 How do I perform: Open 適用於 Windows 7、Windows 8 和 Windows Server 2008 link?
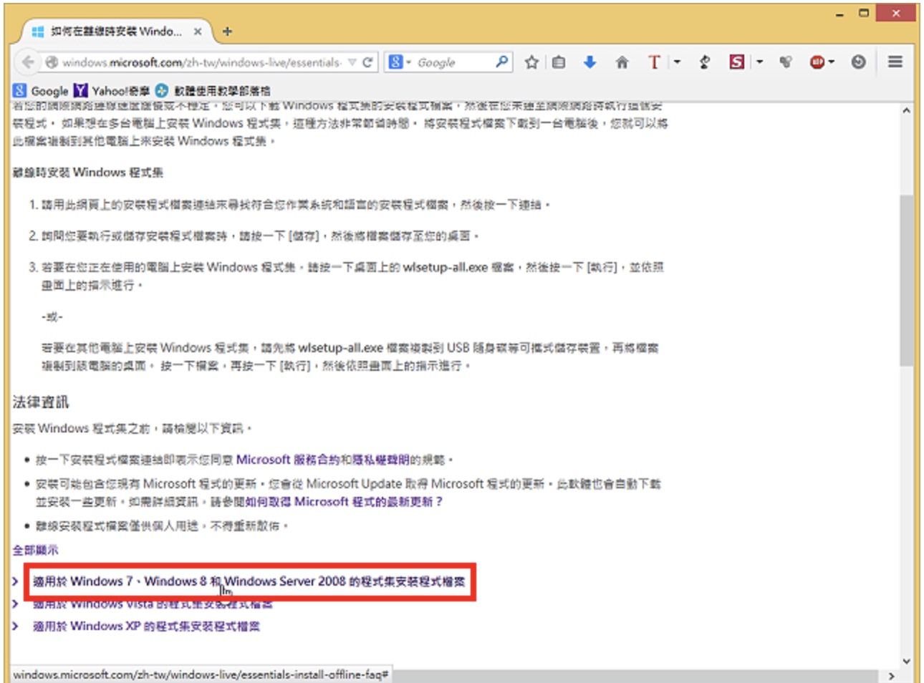(x=249, y=581)
